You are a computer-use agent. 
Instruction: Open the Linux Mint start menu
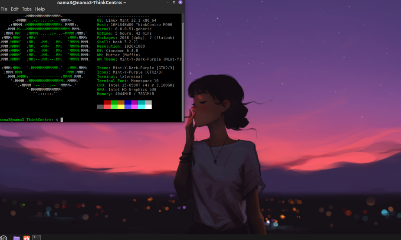(3, 237)
